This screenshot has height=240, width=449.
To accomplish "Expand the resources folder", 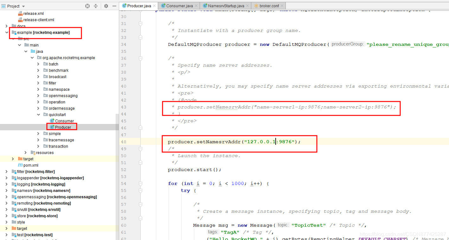I will click(x=26, y=152).
